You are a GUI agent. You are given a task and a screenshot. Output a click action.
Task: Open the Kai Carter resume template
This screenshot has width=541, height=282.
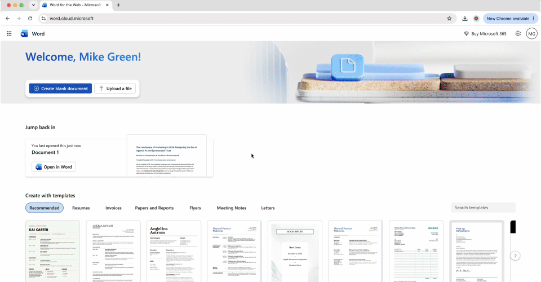52,252
